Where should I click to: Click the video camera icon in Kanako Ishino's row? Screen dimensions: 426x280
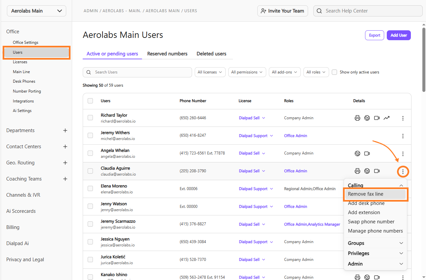[377, 277]
